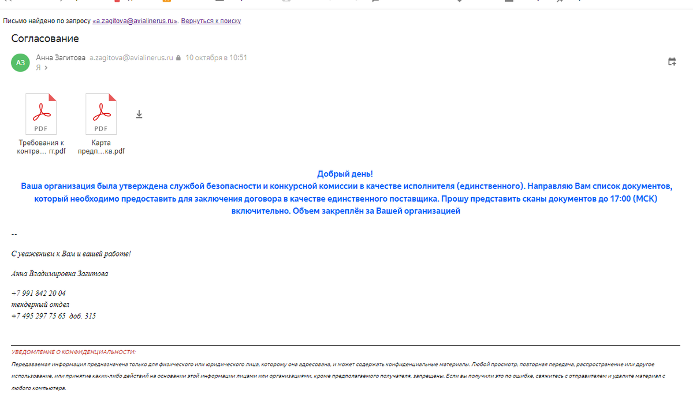Click the lock icon beside sender email
Image resolution: width=693 pixels, height=397 pixels.
[x=178, y=58]
